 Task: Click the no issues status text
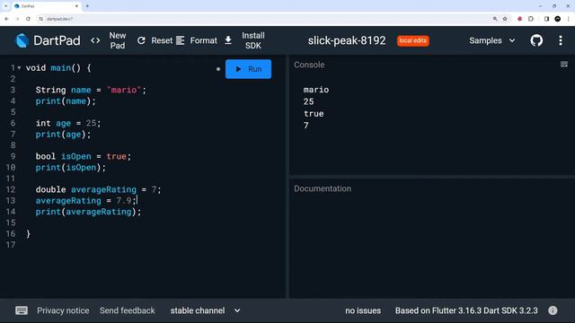click(363, 310)
